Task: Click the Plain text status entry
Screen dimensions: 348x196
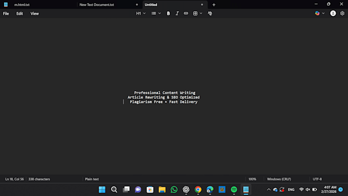Action: click(x=92, y=179)
